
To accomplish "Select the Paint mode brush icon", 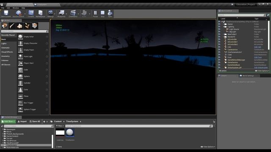I will [12, 26].
